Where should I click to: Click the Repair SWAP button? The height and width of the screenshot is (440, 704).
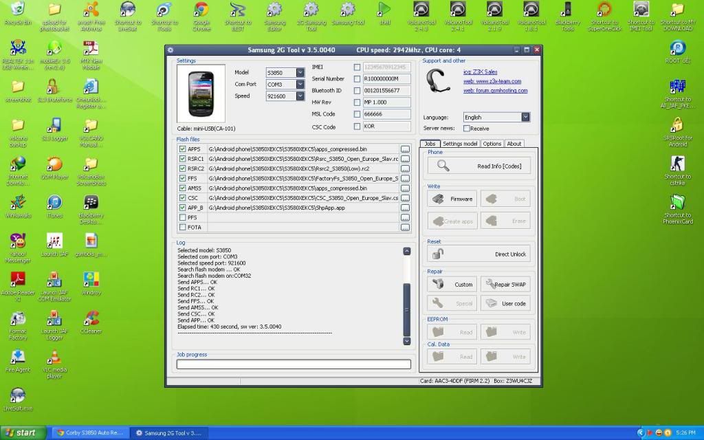[x=505, y=284]
